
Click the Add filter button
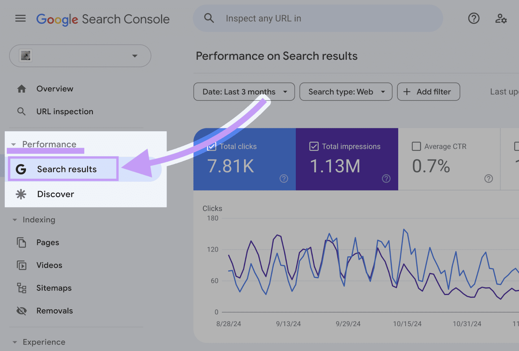tap(428, 92)
